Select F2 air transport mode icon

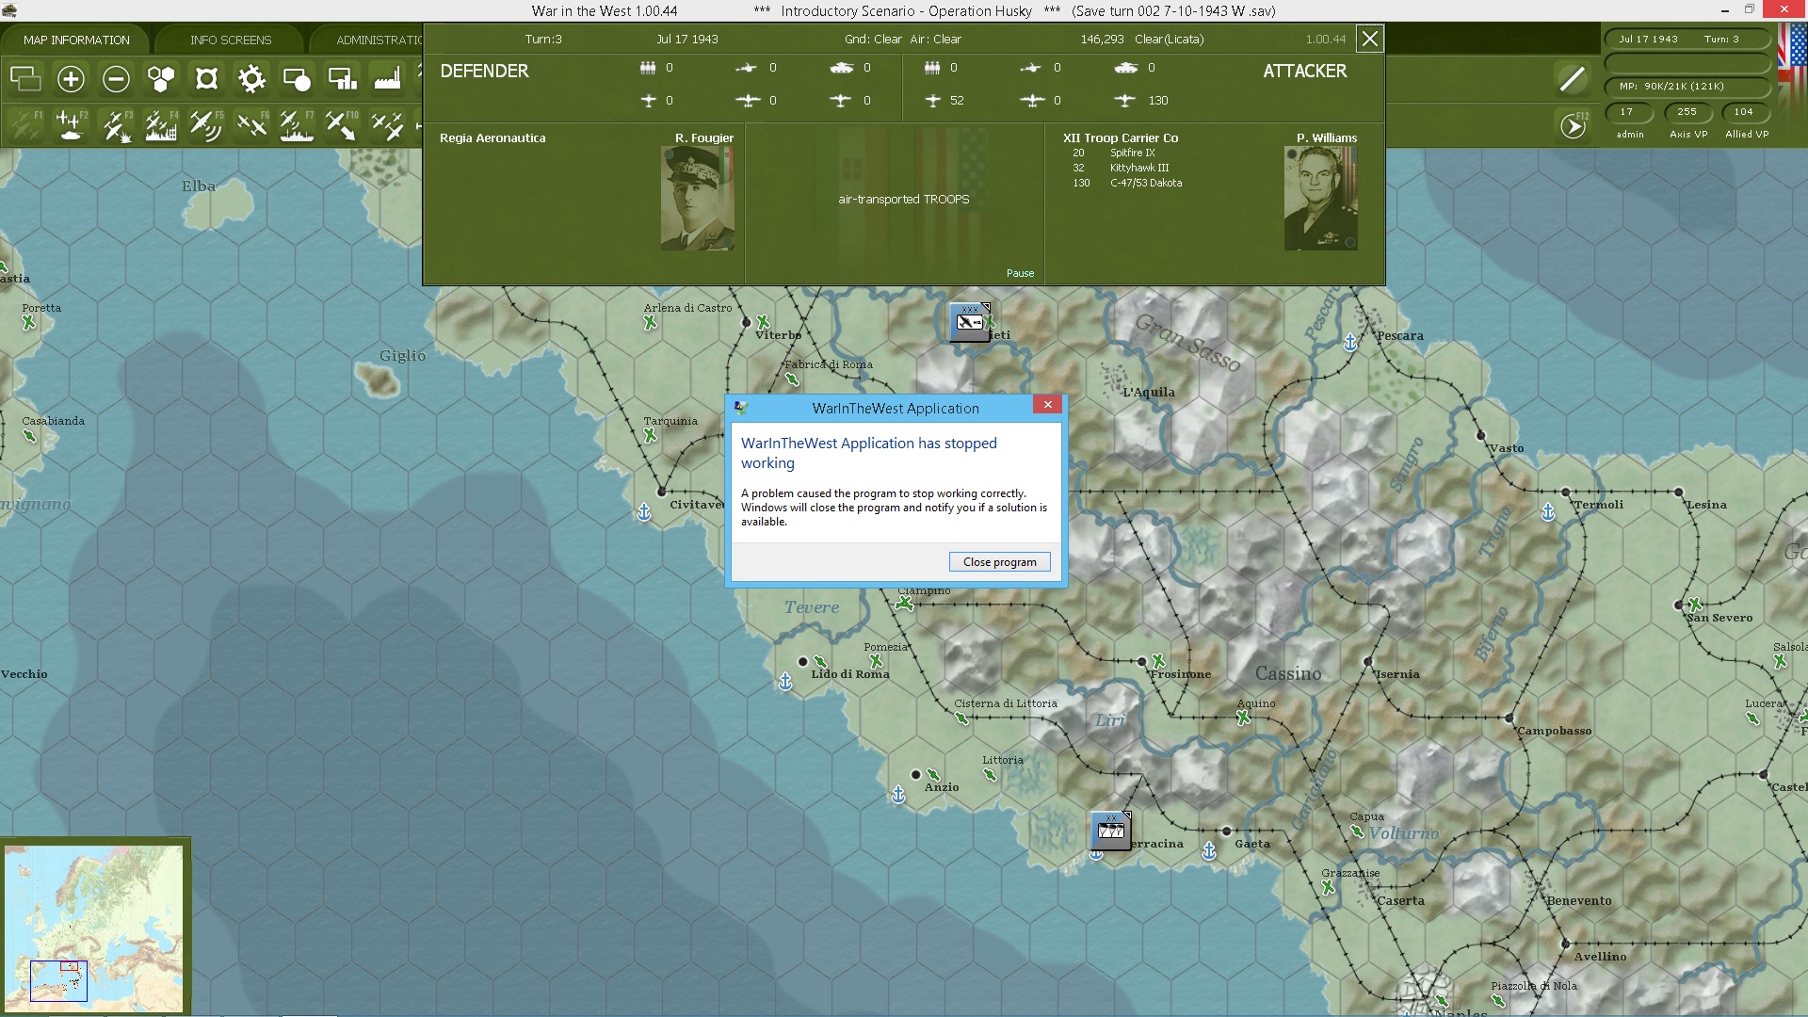point(71,124)
